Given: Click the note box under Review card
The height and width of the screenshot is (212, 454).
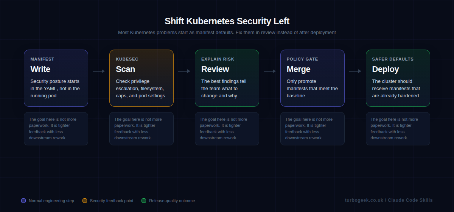Looking at the screenshot, I should [227, 129].
